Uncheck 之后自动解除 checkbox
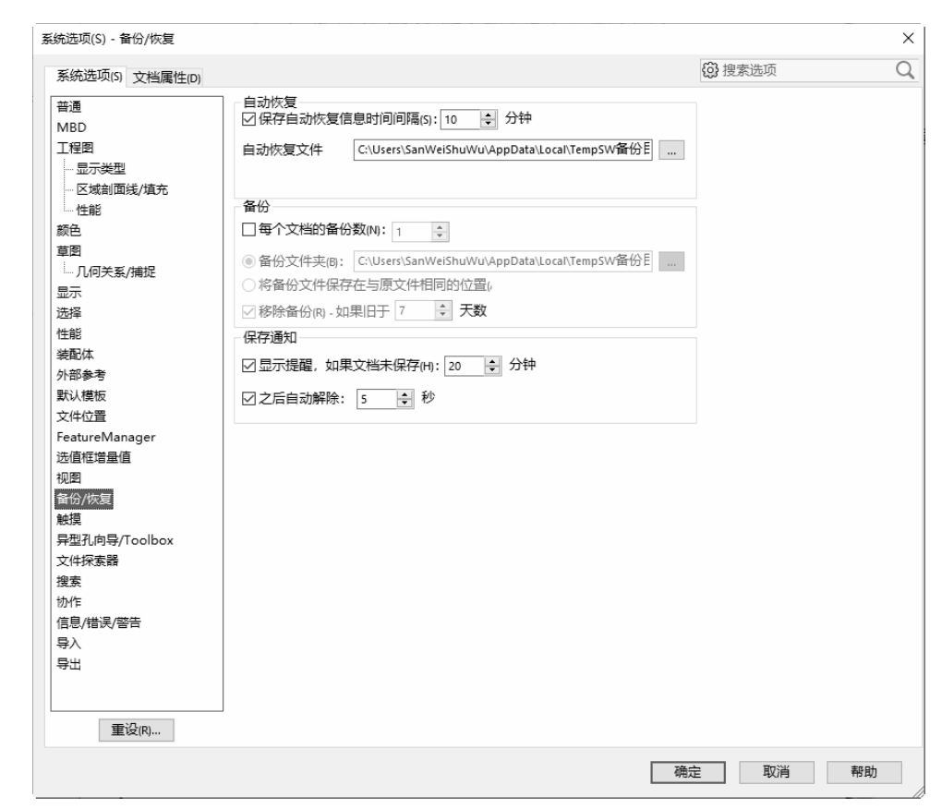Image resolution: width=942 pixels, height=809 pixels. point(248,399)
